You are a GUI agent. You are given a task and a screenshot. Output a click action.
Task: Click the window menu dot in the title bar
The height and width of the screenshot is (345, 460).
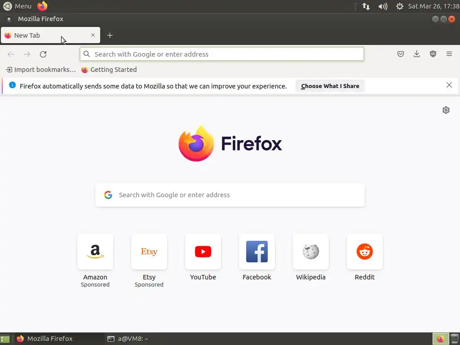coord(9,19)
